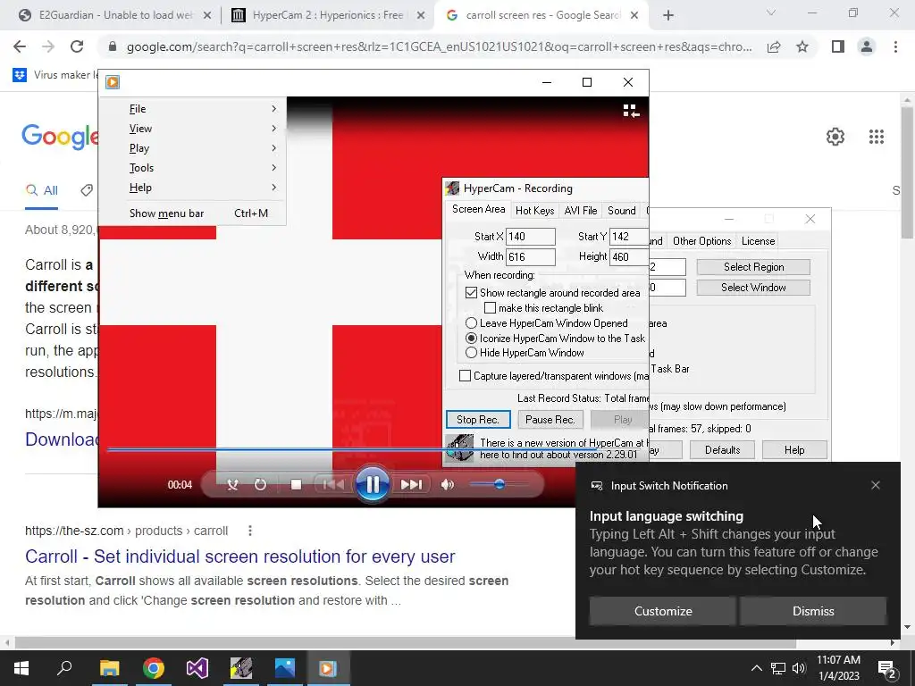Switch media player to Now Playing view icon
The height and width of the screenshot is (686, 915).
tap(631, 111)
